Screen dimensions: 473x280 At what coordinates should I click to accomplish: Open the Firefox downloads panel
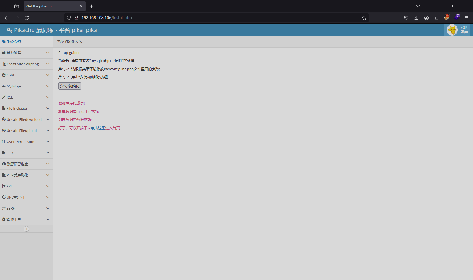416,18
